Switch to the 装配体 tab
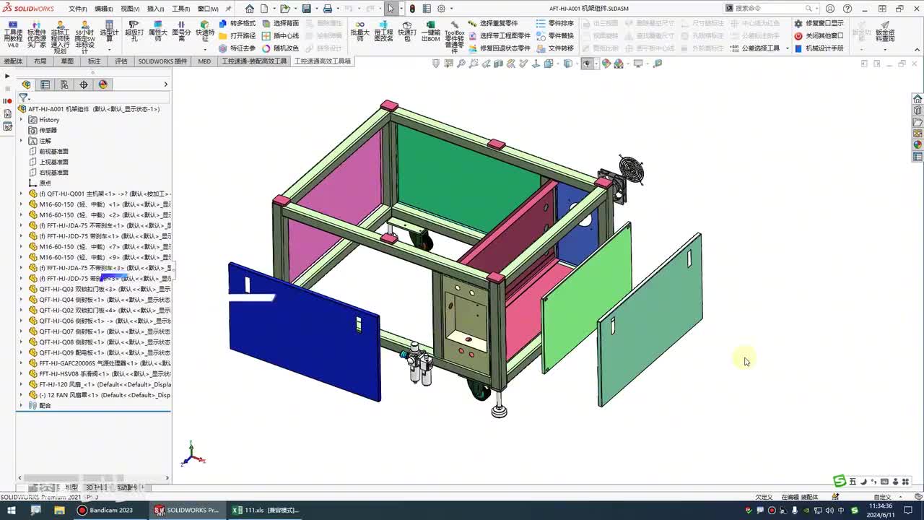The height and width of the screenshot is (520, 924). [x=13, y=61]
